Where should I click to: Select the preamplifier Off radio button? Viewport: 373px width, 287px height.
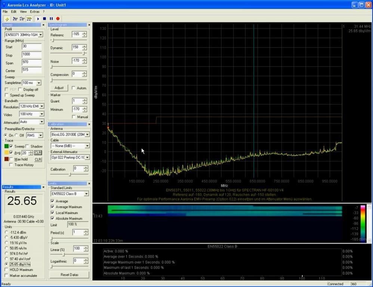click(x=16, y=135)
